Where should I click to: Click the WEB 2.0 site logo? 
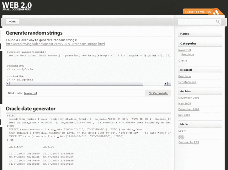17,6
